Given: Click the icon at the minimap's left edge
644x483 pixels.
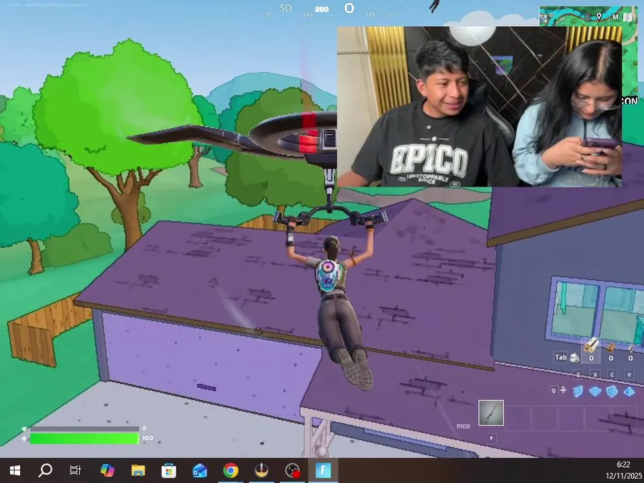Looking at the screenshot, I should pyautogui.click(x=544, y=18).
